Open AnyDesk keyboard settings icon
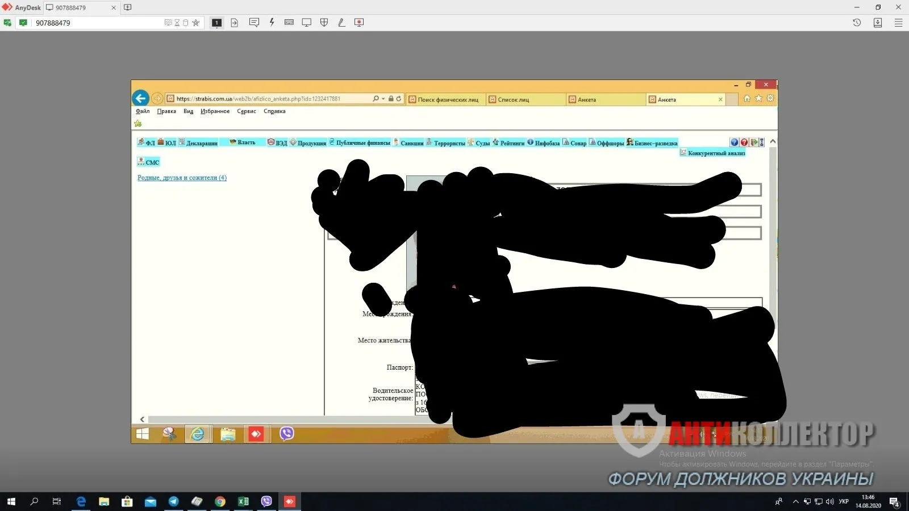The width and height of the screenshot is (909, 511). (x=289, y=23)
